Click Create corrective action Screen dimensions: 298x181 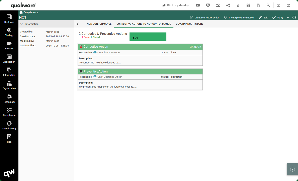coord(205,18)
